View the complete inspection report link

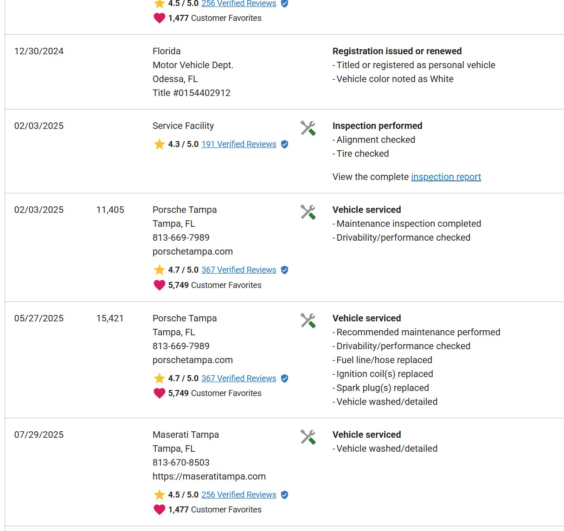[x=446, y=177]
